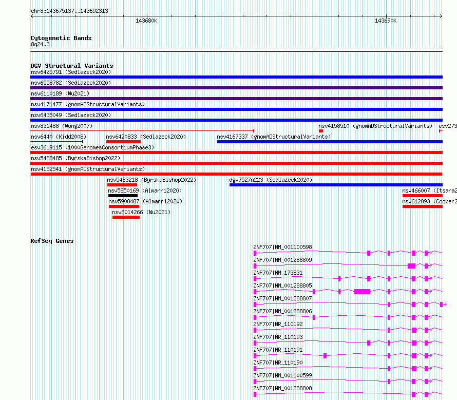Click the red bar under nsv5483218
Image resolution: width=457 pixels, height=400 pixels.
(122, 185)
